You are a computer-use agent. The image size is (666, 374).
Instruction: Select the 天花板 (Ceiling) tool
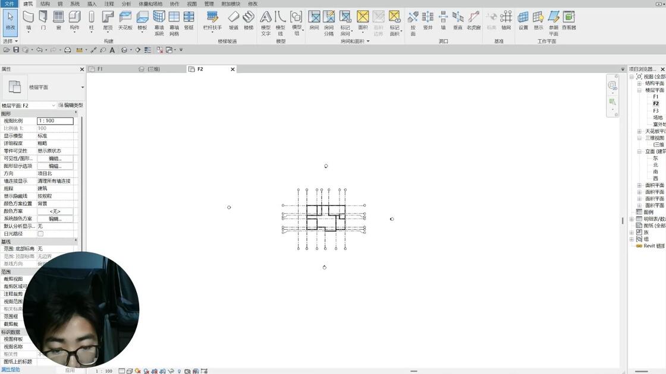click(125, 20)
